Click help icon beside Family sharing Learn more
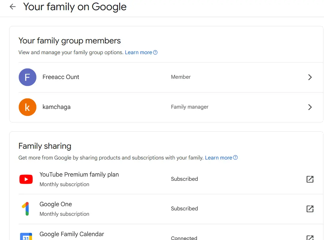This screenshot has height=240, width=324. 235,158
